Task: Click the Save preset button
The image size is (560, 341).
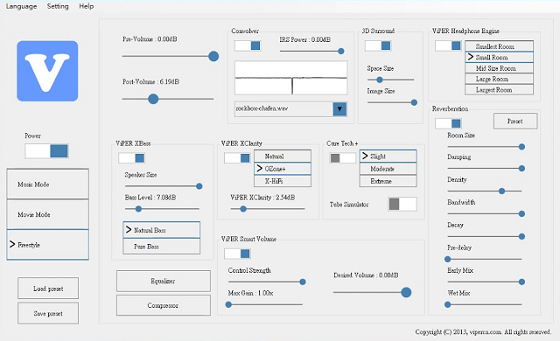Action: coord(48,314)
